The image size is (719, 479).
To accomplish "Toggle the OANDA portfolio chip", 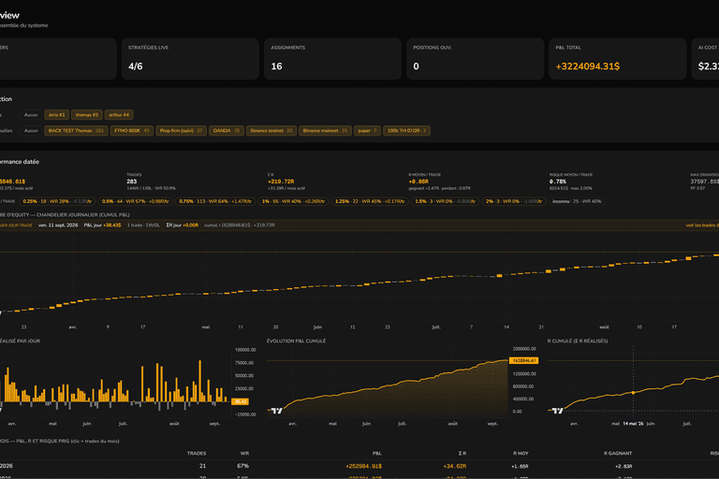I will coord(227,131).
